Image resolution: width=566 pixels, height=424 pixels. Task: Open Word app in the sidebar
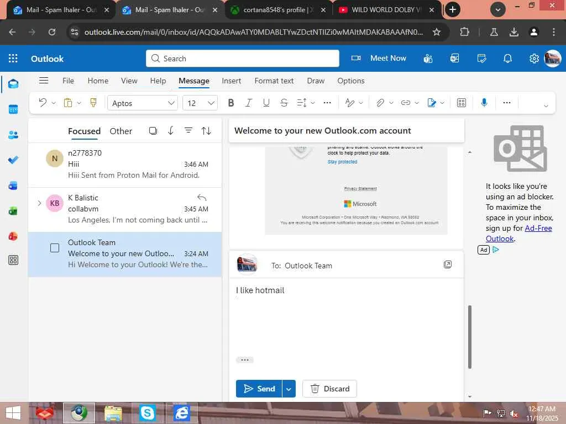[x=13, y=185]
